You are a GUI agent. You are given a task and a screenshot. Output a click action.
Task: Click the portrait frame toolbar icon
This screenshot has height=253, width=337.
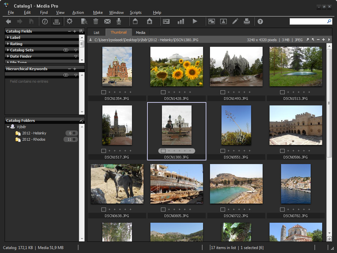(x=223, y=21)
